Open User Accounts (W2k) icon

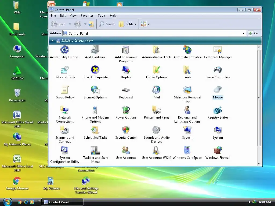157,153
